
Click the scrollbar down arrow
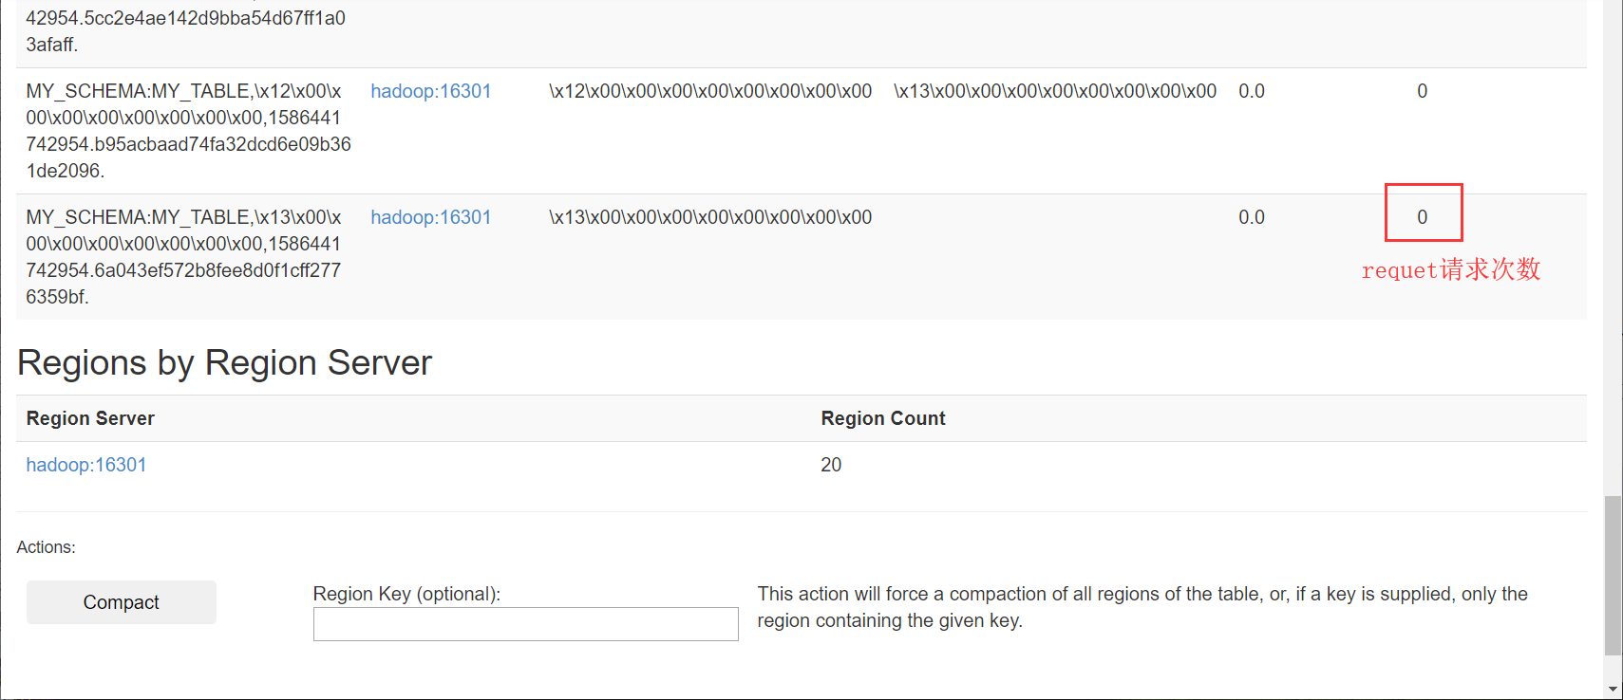[1613, 689]
